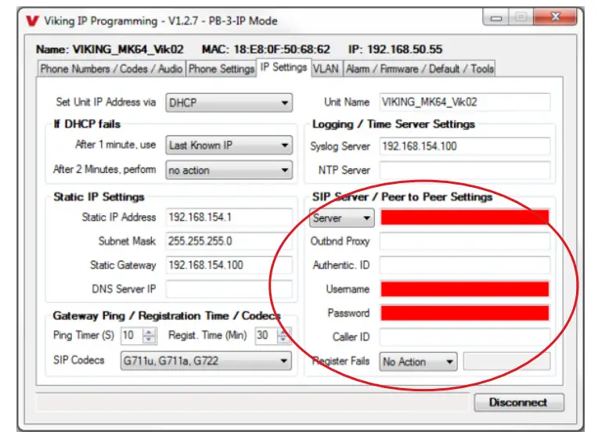Open the Set Unit IP Address via dropdown

229,103
